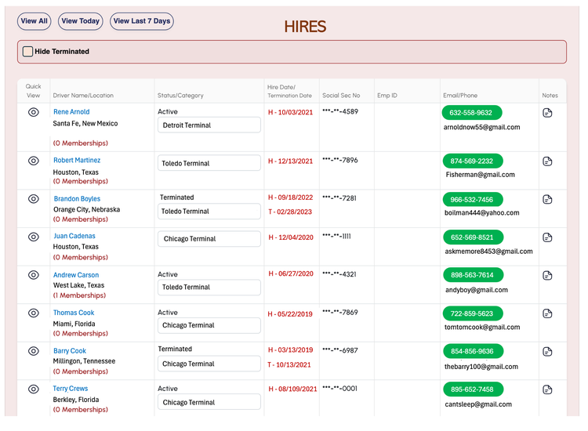Open notes icon for Robert Martinez
This screenshot has width=588, height=431.
click(547, 161)
